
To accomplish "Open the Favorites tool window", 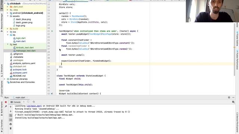I will (x=1, y=126).
